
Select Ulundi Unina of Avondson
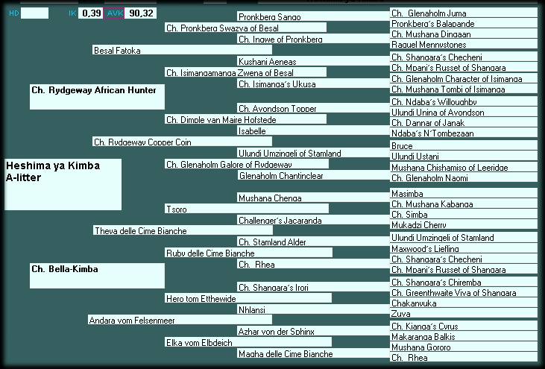coord(464,112)
